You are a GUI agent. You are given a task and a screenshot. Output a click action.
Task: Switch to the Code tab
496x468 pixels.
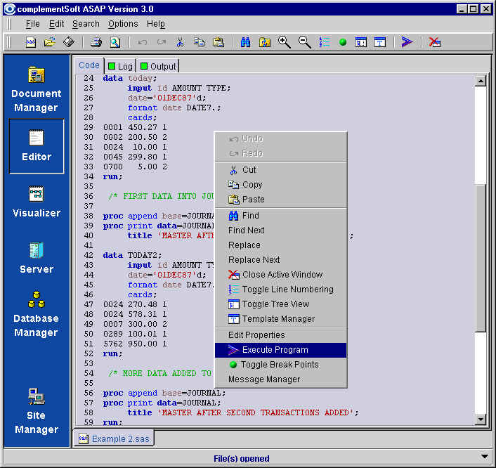pos(89,65)
